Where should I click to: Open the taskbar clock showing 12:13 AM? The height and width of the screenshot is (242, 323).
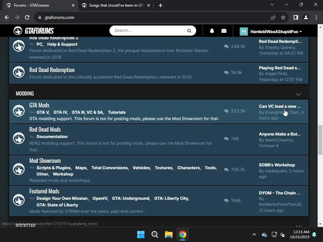point(300,234)
